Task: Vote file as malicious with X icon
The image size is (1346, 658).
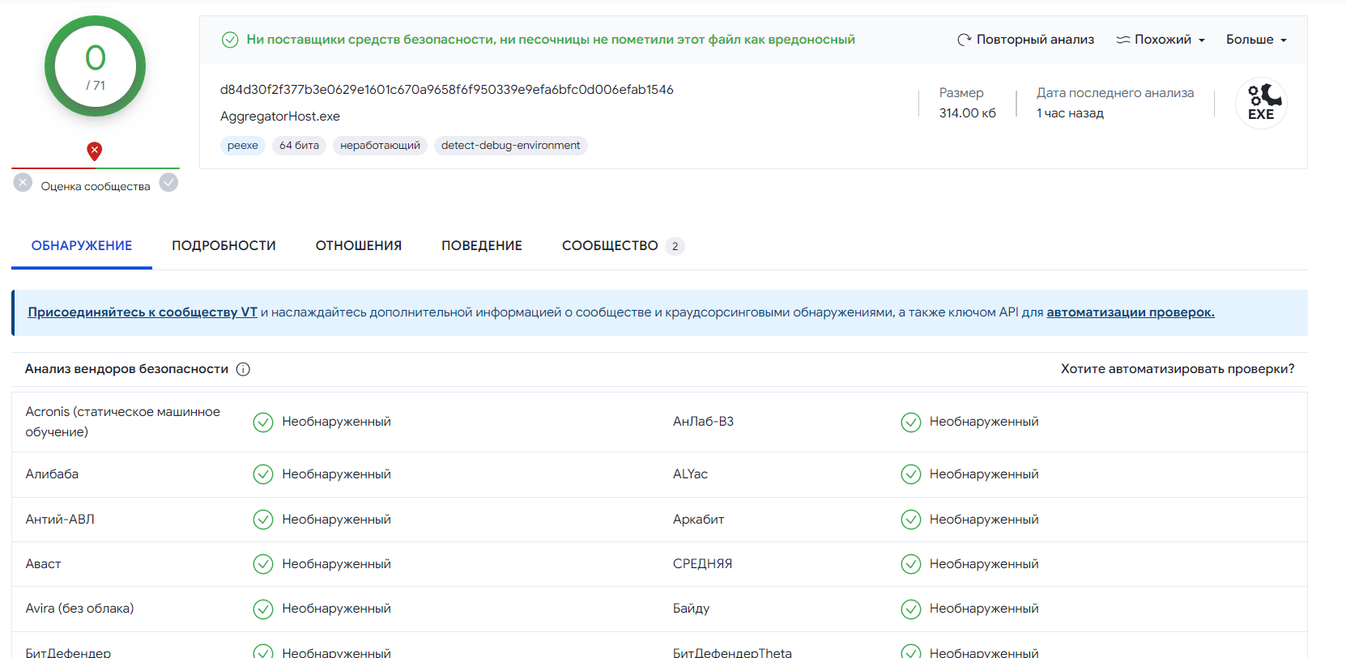Action: tap(23, 182)
